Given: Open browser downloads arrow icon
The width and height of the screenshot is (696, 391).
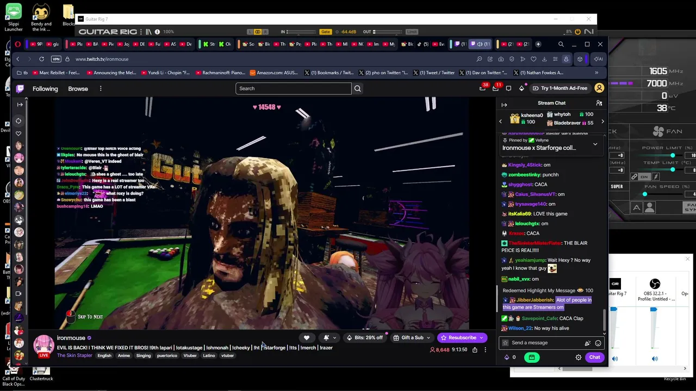Looking at the screenshot, I should coord(544,59).
